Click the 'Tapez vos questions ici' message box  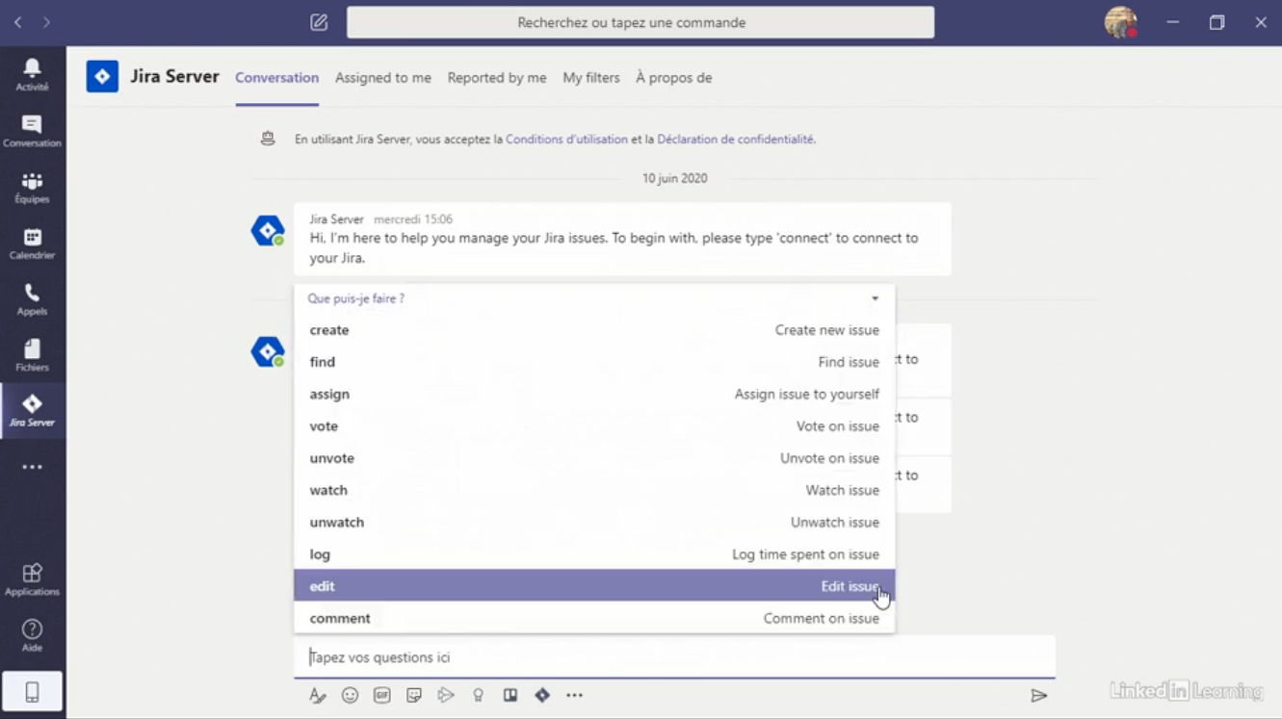[674, 657]
